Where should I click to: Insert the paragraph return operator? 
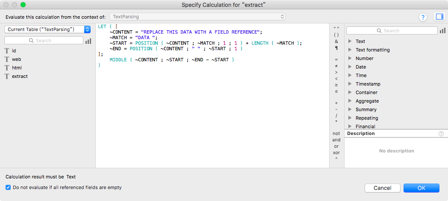336,48
